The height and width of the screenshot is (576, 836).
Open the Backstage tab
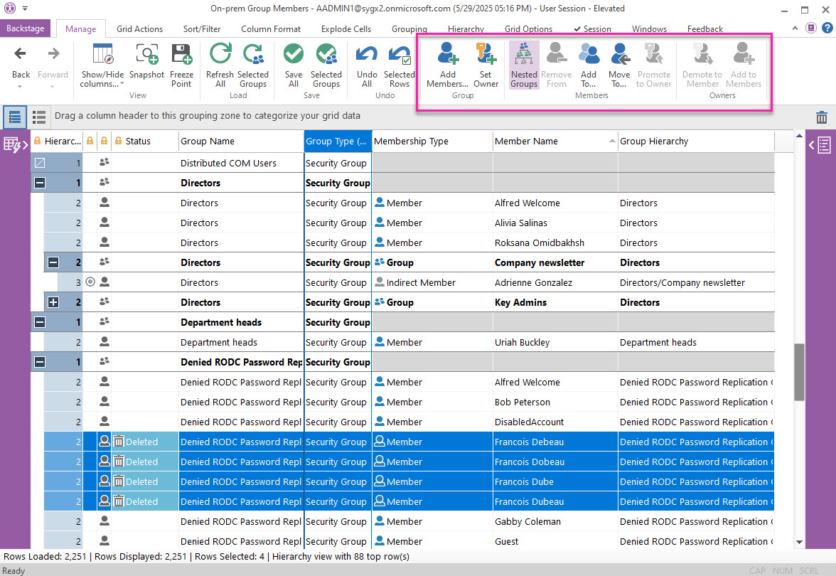click(x=25, y=28)
